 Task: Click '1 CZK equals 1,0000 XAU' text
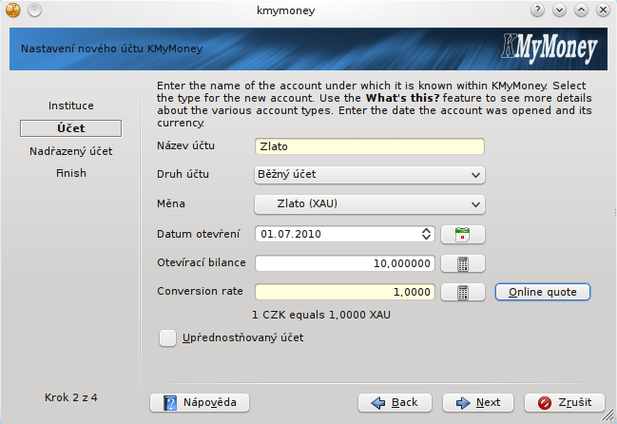tap(321, 315)
